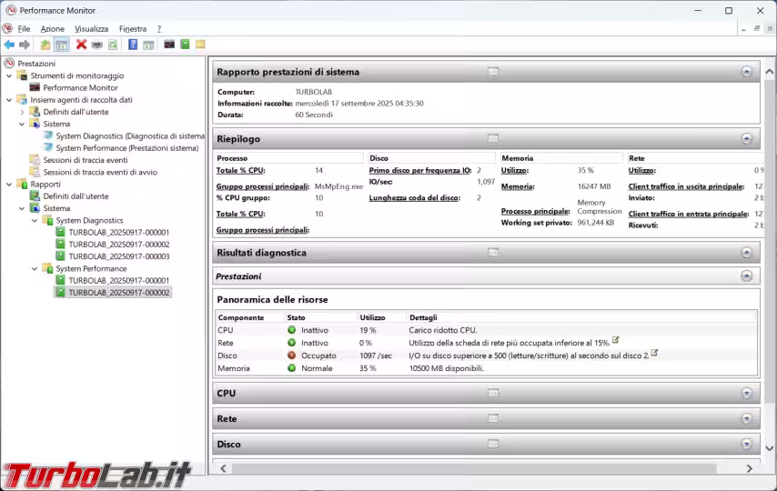Click the black performance monitor view icon
Screen dimensions: 777x491
pos(169,45)
